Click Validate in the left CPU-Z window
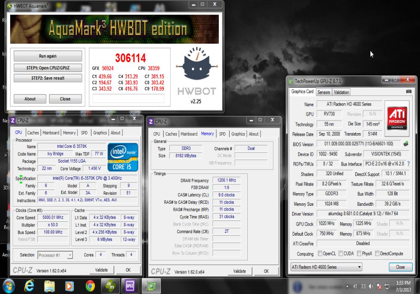This screenshot has width=420, height=294. click(102, 270)
